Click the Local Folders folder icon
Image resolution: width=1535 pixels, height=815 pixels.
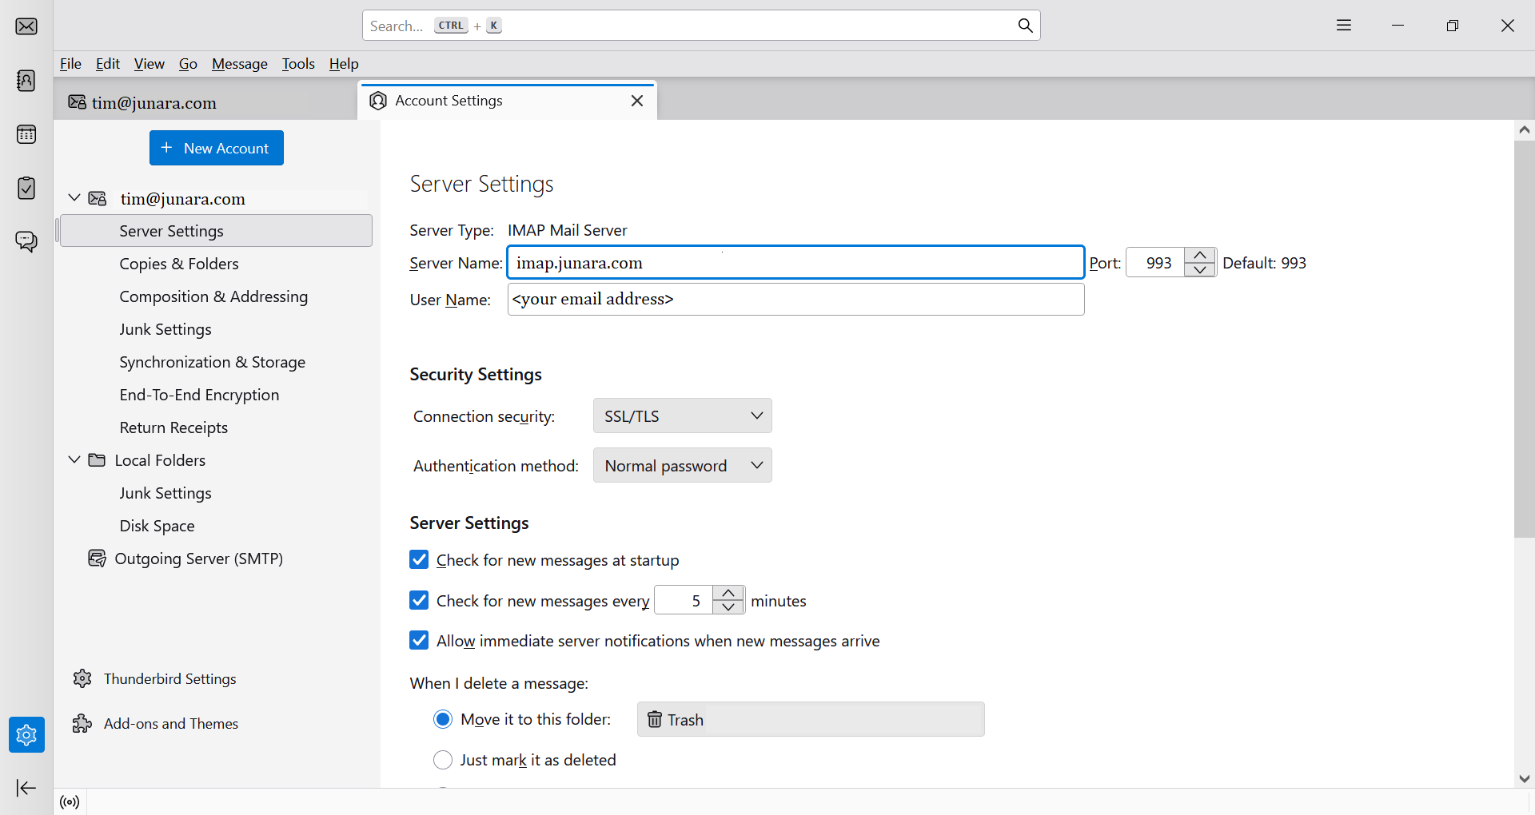[x=97, y=460]
